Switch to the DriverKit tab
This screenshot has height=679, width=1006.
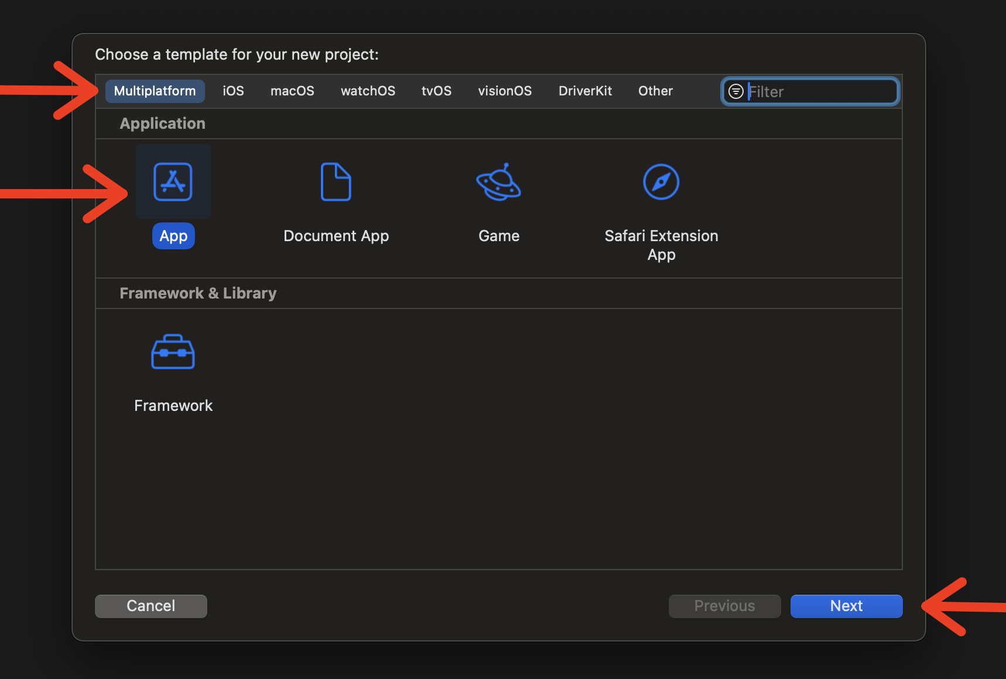pyautogui.click(x=585, y=91)
